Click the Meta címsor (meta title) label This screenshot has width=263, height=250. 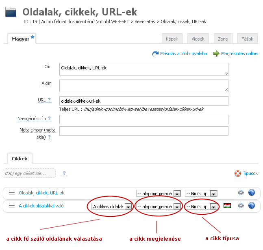(37, 134)
